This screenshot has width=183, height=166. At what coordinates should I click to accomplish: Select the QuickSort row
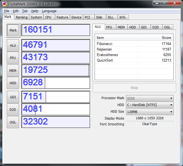pyautogui.click(x=134, y=60)
